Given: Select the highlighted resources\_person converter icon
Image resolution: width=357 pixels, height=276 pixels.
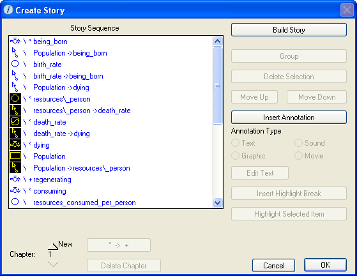Looking at the screenshot, I should 15,99.
